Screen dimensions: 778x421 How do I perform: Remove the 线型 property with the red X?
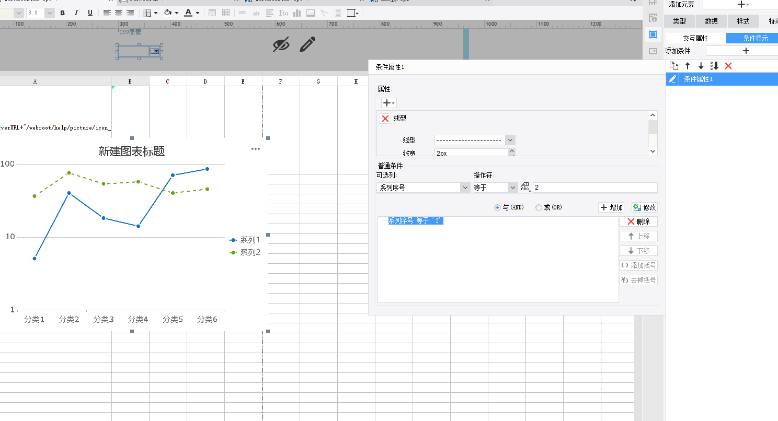tap(385, 119)
